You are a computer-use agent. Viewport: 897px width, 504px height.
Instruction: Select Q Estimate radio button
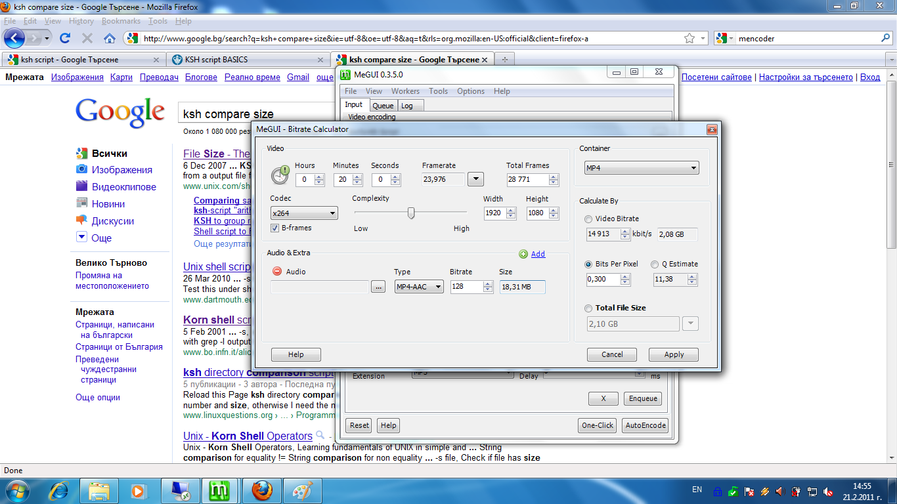coord(655,264)
